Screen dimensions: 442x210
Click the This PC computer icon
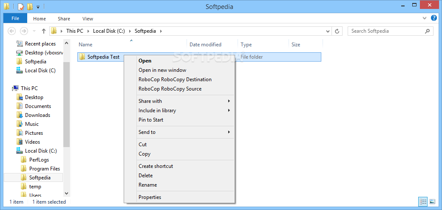click(x=15, y=88)
